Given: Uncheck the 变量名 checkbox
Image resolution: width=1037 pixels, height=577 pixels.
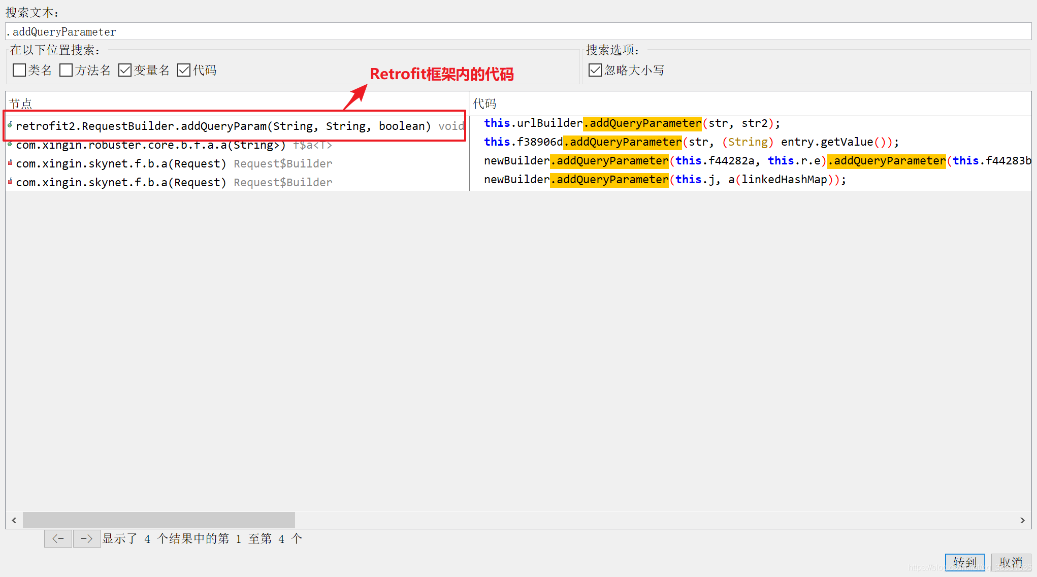Looking at the screenshot, I should [x=125, y=70].
